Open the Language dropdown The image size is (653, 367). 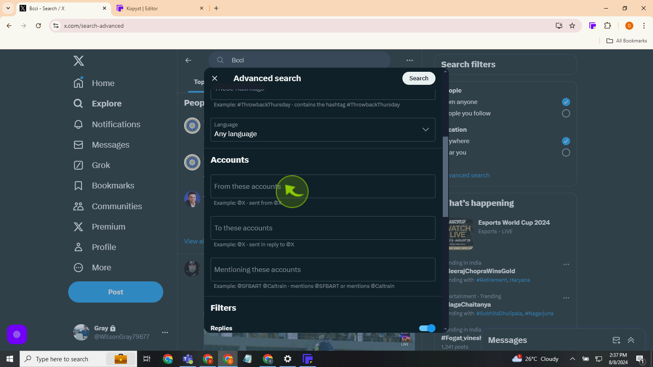pyautogui.click(x=323, y=130)
